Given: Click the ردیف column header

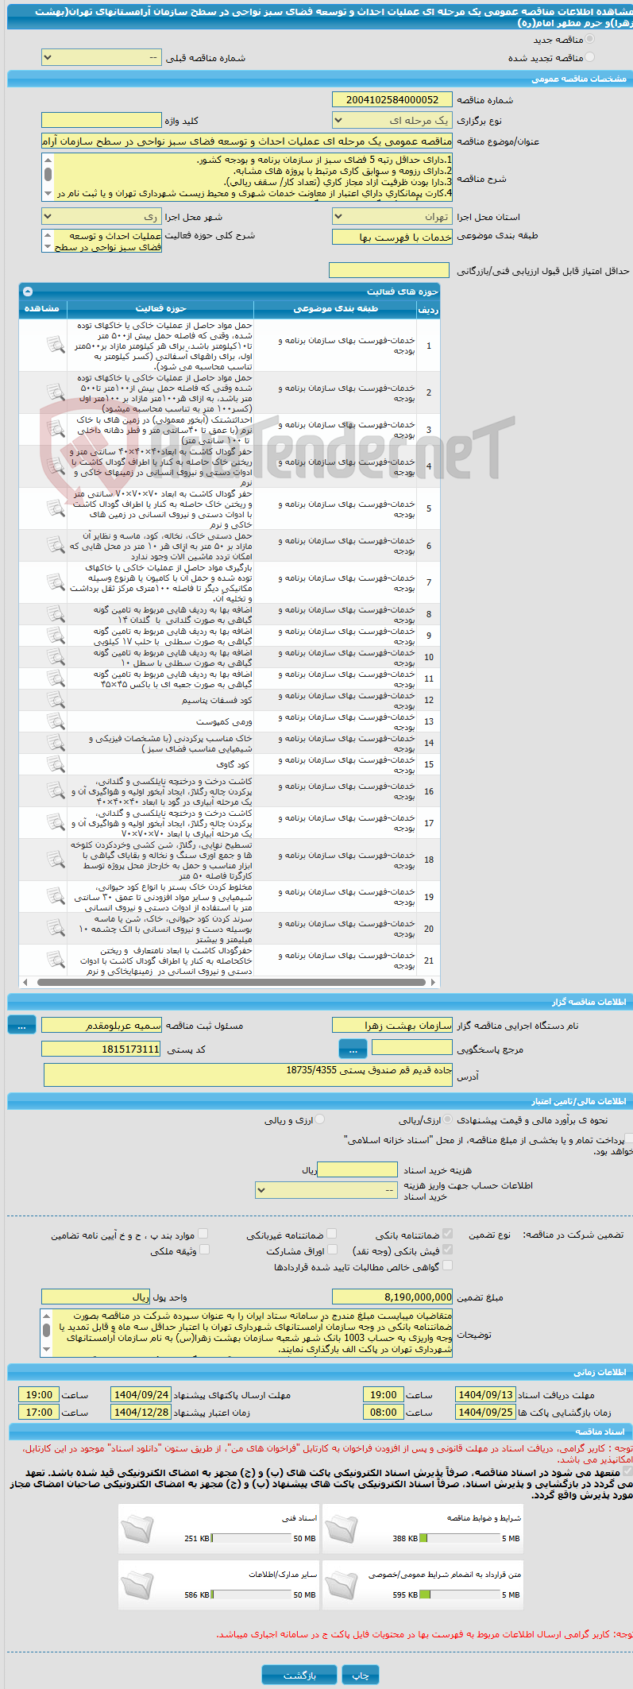Looking at the screenshot, I should 428,309.
